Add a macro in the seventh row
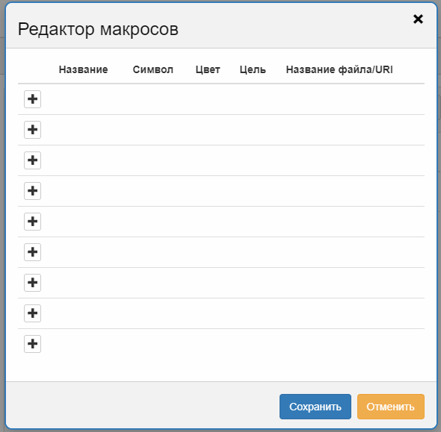Screen dimensions: 441x432 (x=32, y=283)
